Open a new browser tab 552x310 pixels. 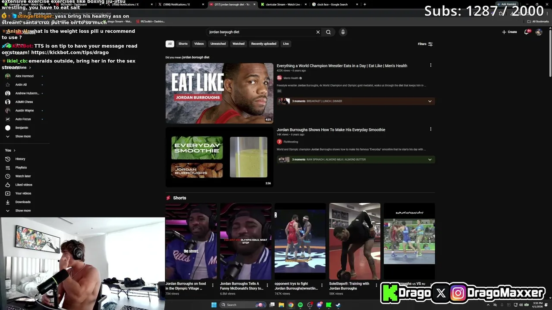click(x=365, y=4)
